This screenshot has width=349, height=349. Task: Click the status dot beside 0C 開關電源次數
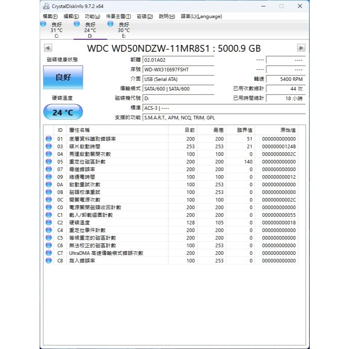[48, 200]
